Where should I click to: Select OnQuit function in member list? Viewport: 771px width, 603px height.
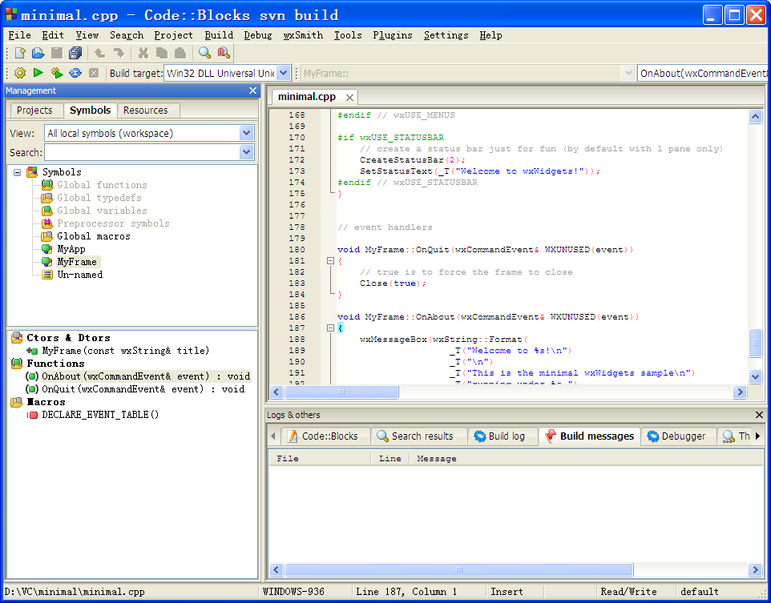[x=143, y=389]
